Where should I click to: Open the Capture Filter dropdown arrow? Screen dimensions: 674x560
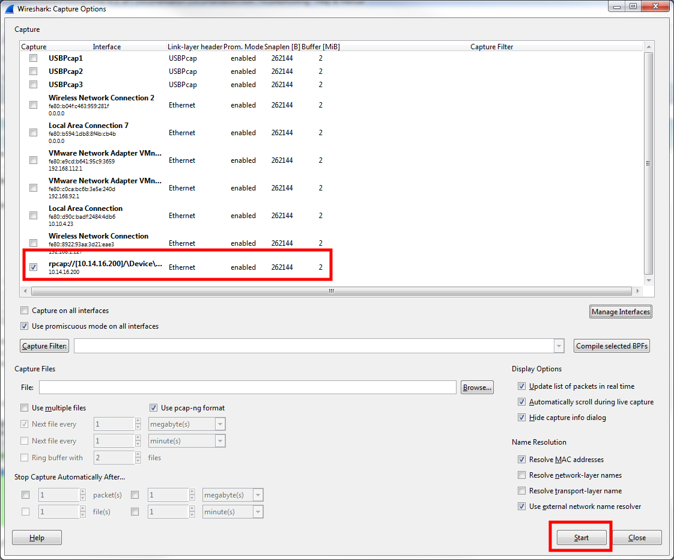coord(559,346)
